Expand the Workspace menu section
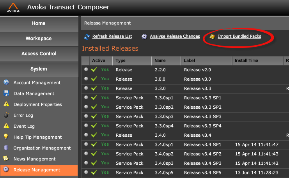 [39, 39]
